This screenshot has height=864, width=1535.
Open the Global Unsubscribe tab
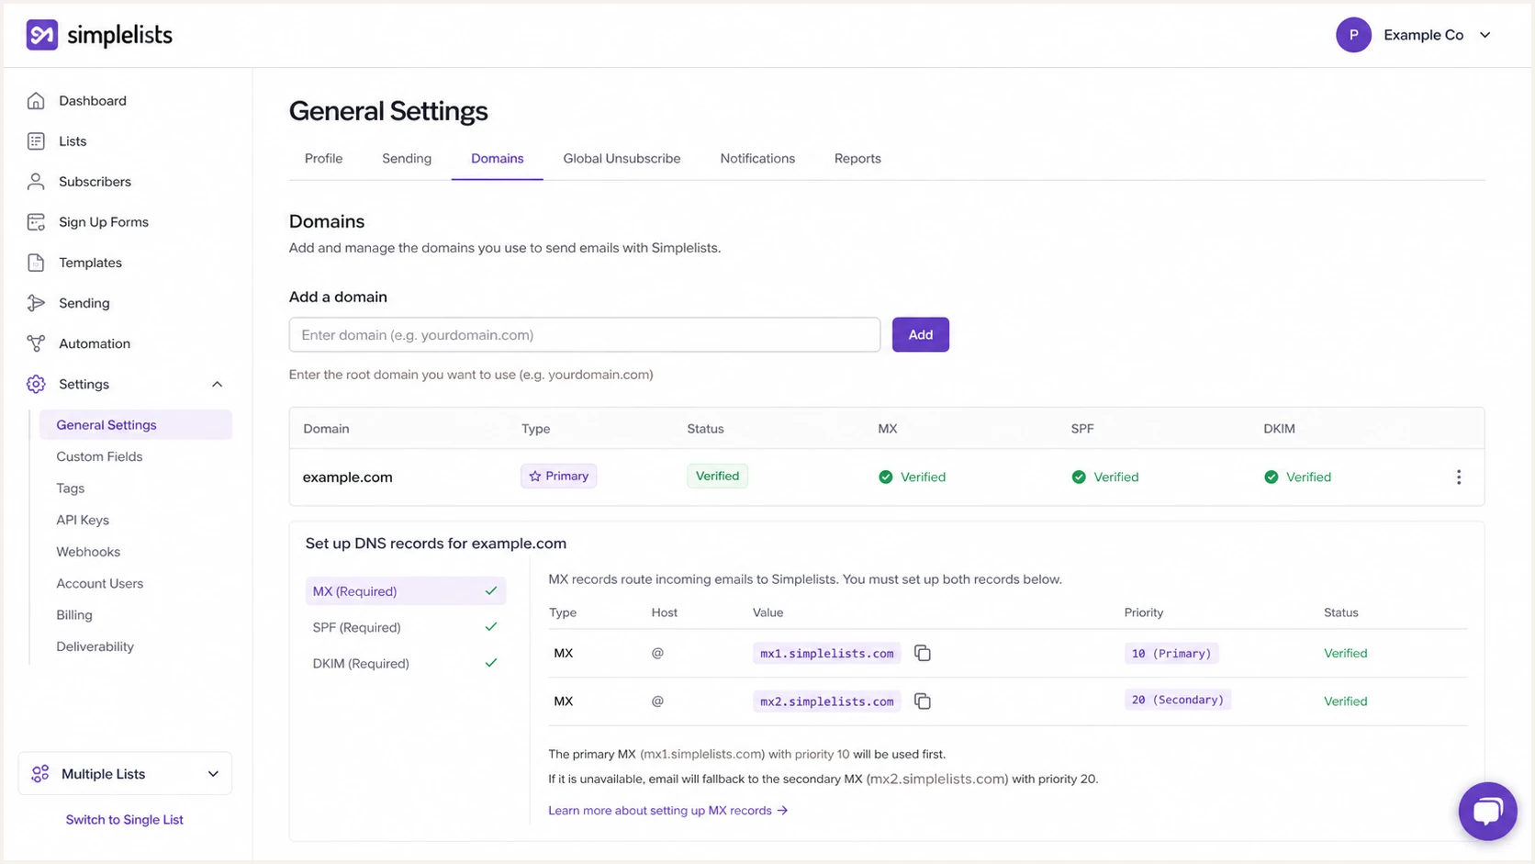pos(622,159)
